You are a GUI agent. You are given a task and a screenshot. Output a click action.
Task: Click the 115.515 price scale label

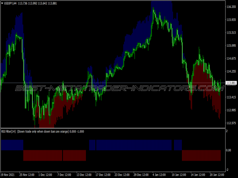pyautogui.click(x=231, y=33)
